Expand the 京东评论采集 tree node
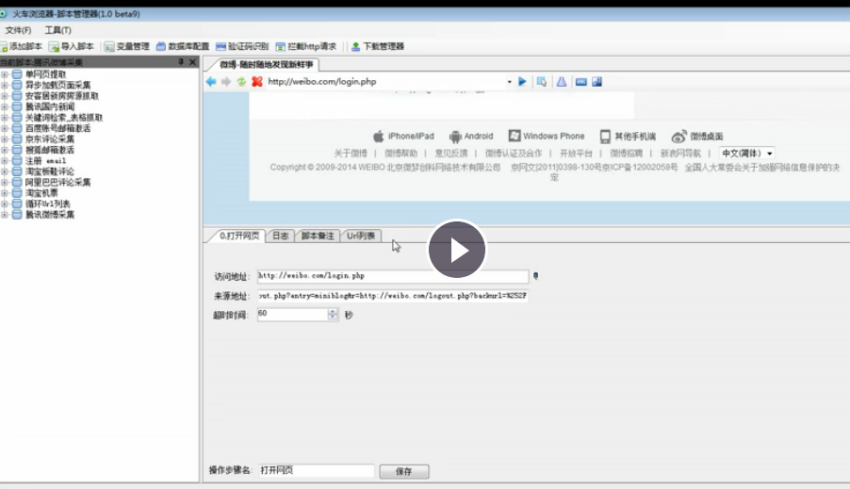850x489 pixels. [x=5, y=139]
